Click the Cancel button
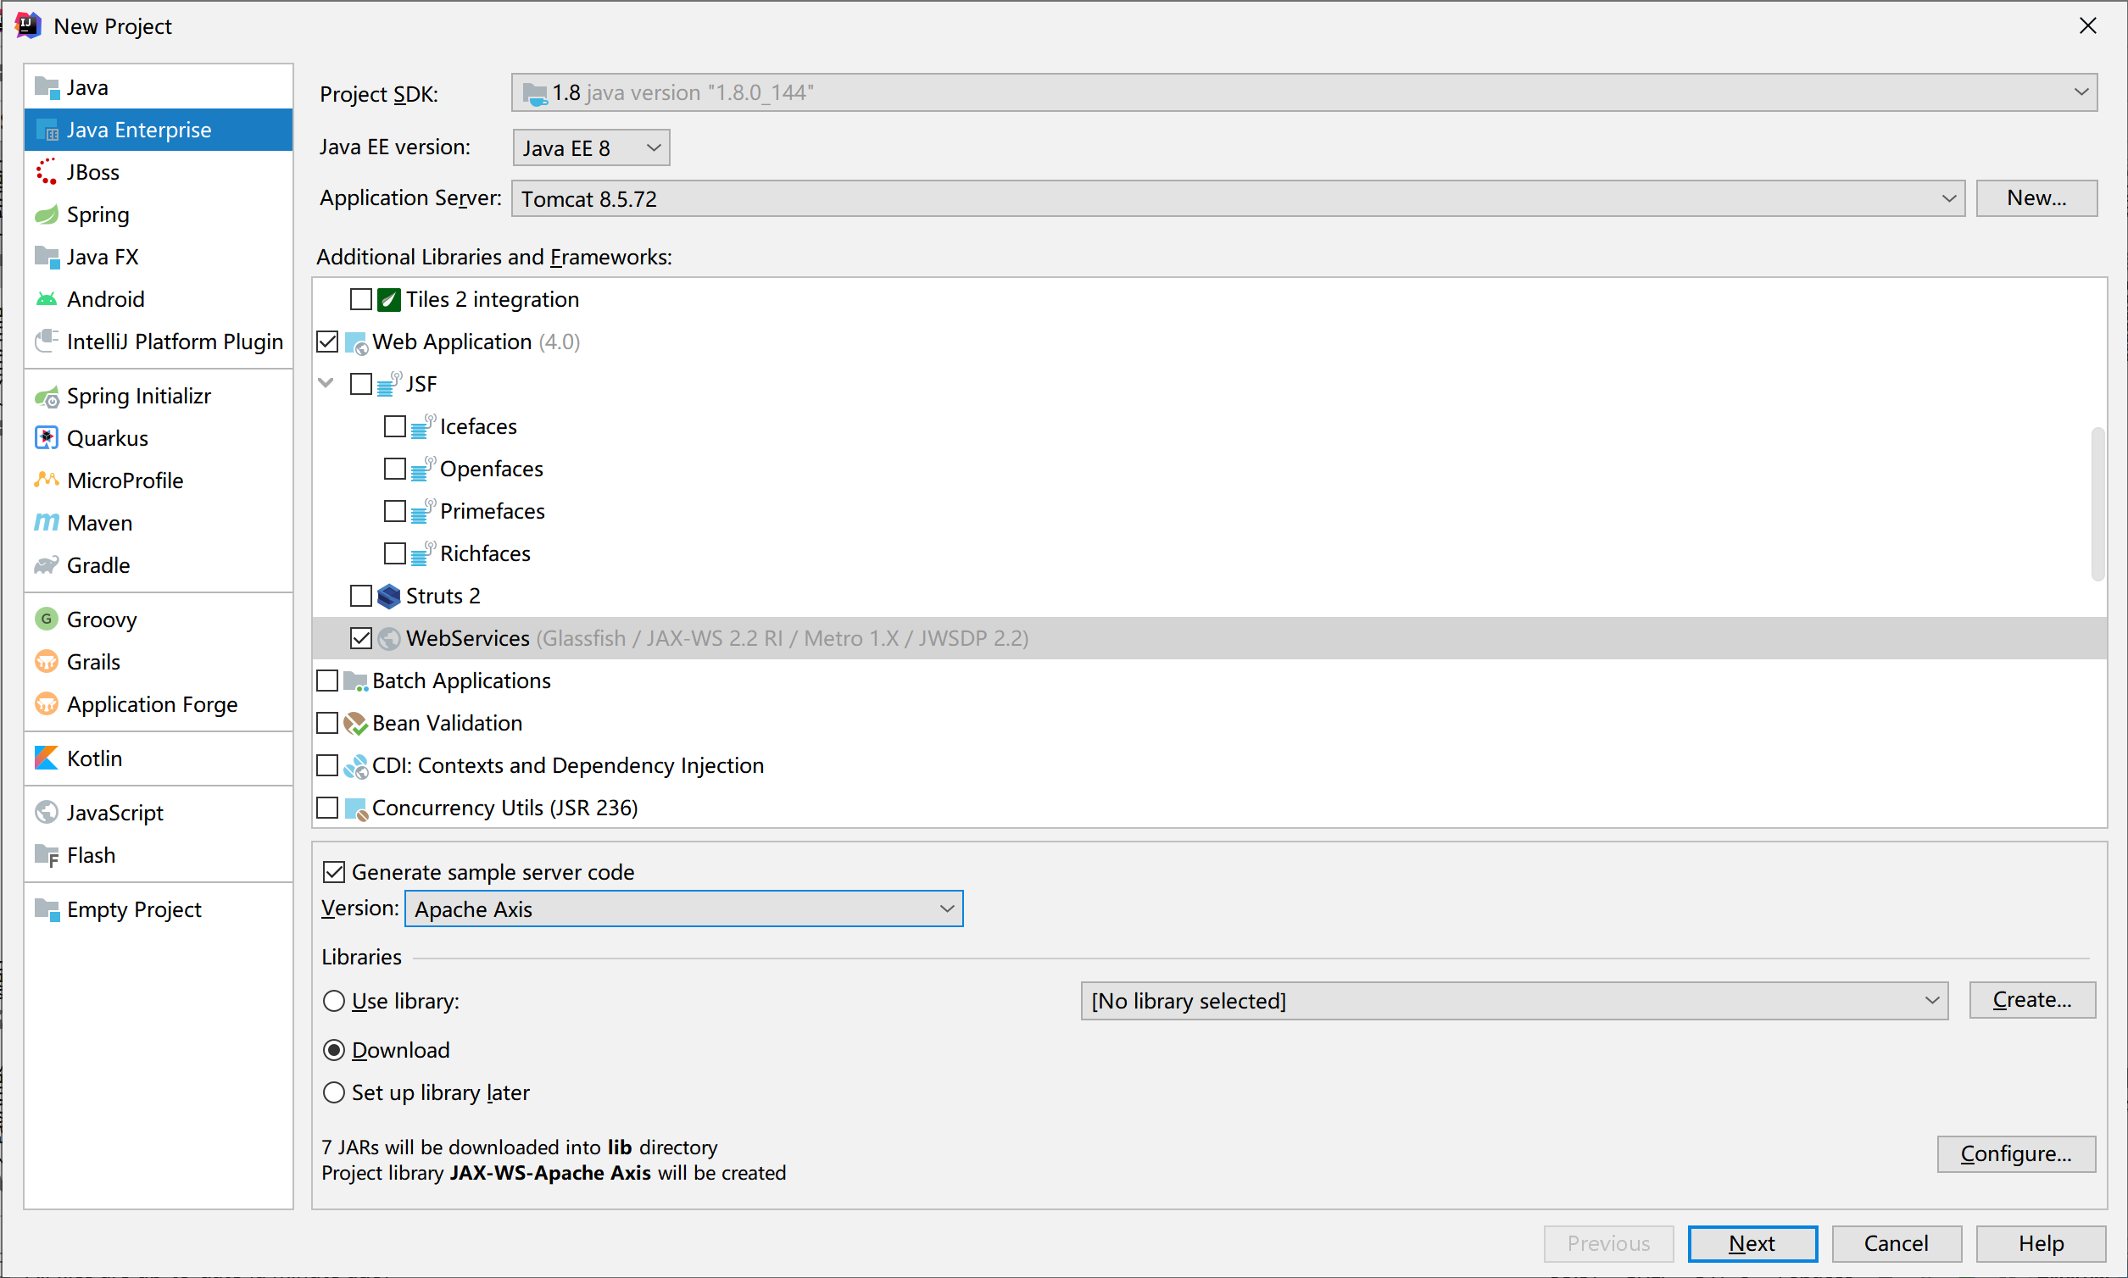The height and width of the screenshot is (1278, 2128). coord(1897,1243)
